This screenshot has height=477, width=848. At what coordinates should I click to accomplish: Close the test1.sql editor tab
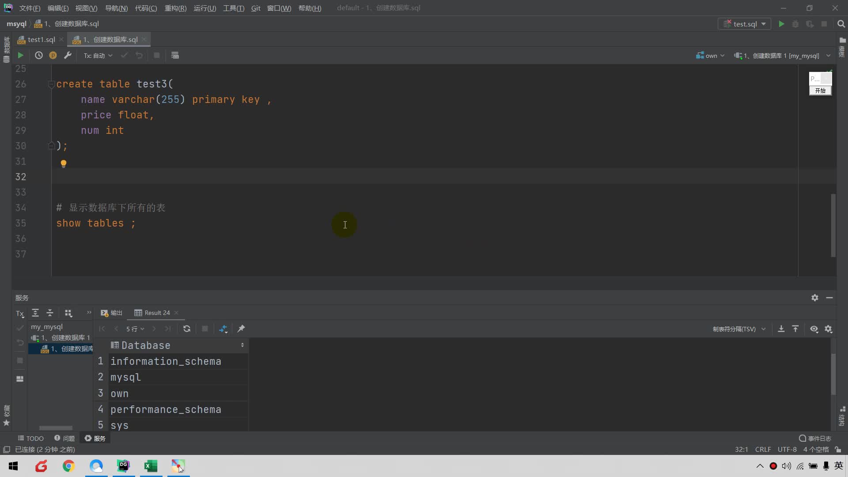point(61,39)
